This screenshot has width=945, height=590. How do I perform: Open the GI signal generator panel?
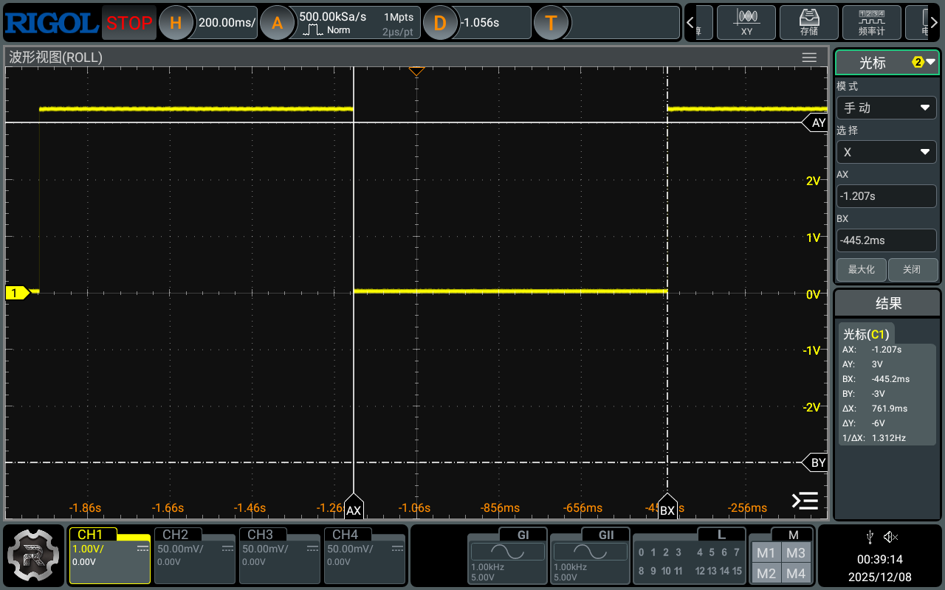(508, 555)
